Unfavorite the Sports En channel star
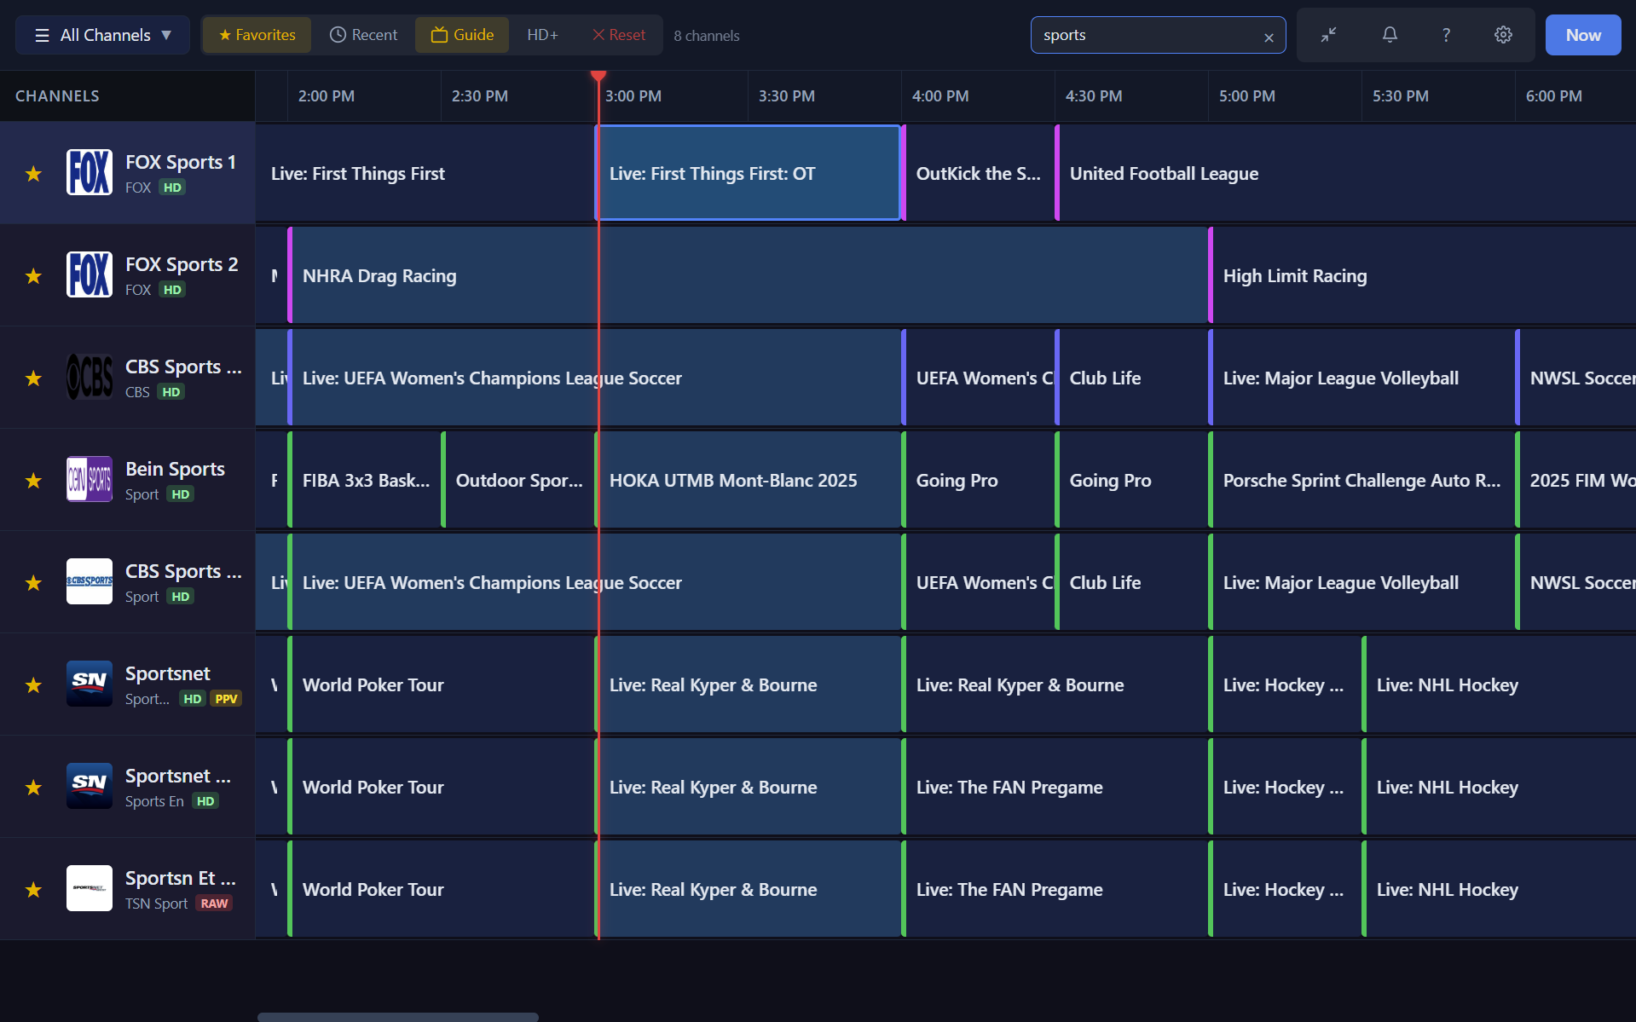The image size is (1636, 1022). 33,788
